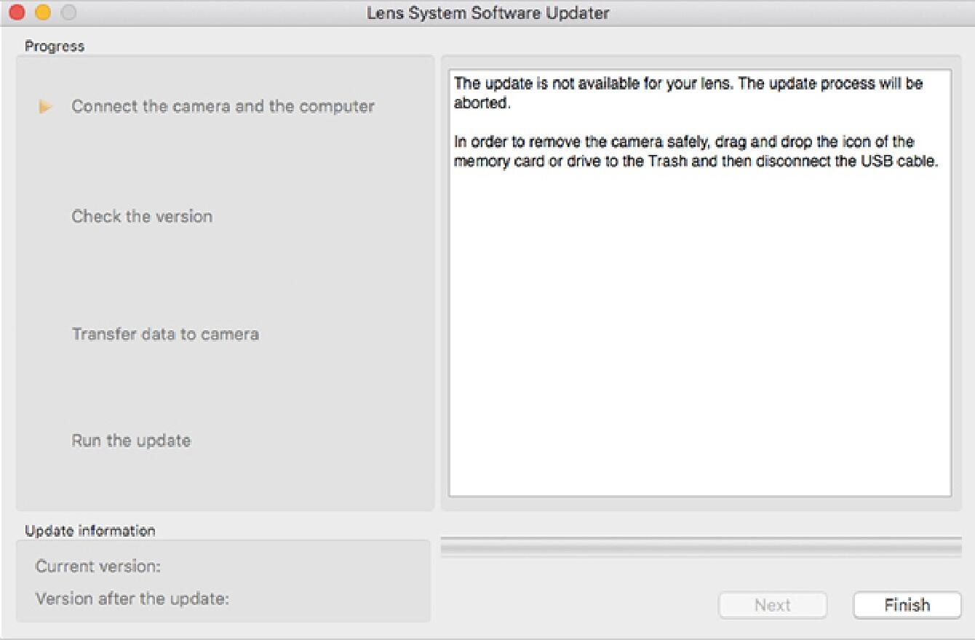
Task: Click the "Version after the update:" label
Action: click(x=132, y=599)
